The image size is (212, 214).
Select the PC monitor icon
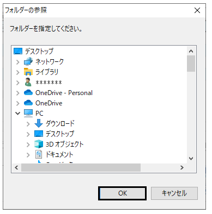pos(28,113)
